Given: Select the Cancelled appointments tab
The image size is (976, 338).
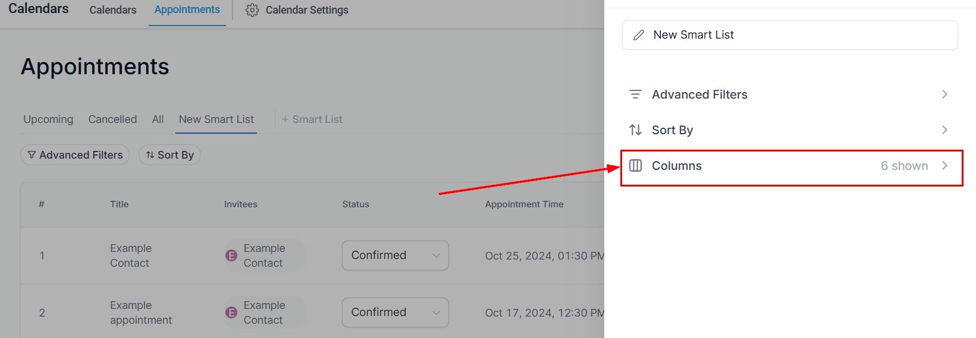Looking at the screenshot, I should 112,119.
